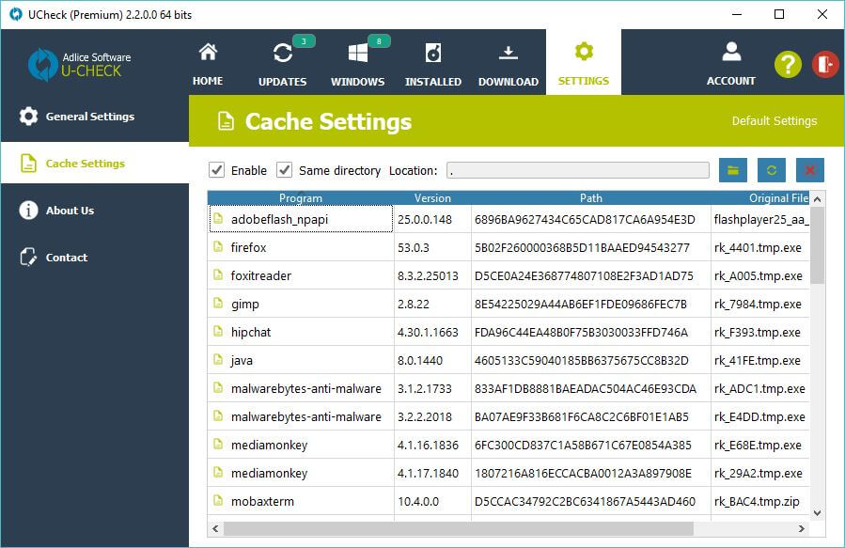Click the cache Location text field
Viewport: 845px width, 548px height.
[x=577, y=170]
